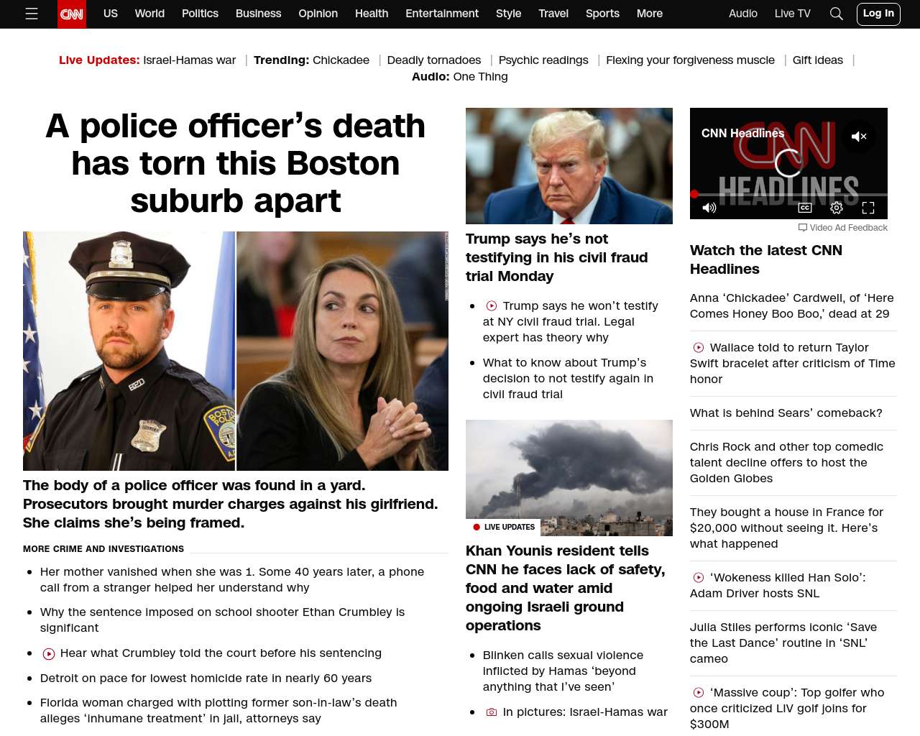Click the Trump courtroom photo thumbnail
The image size is (920, 736).
(x=569, y=166)
